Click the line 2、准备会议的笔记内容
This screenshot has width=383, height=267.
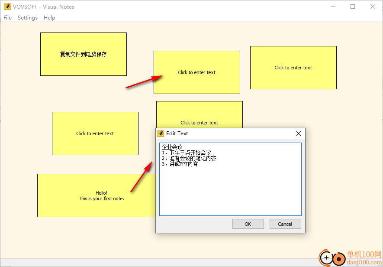pos(189,158)
